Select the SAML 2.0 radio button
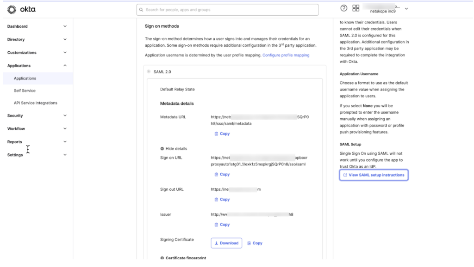The image size is (474, 267). (x=149, y=72)
